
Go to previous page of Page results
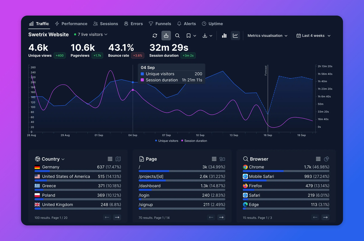pyautogui.click(x=211, y=217)
